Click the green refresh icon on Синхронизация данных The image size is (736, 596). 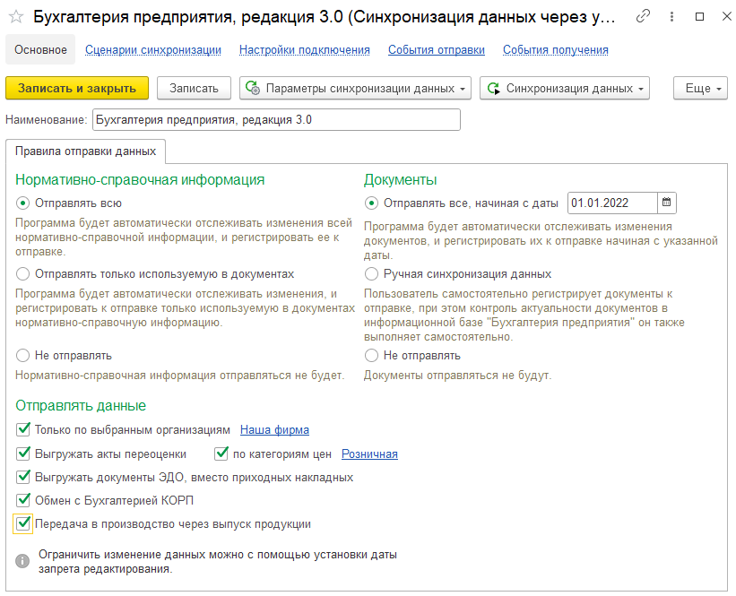tap(493, 88)
